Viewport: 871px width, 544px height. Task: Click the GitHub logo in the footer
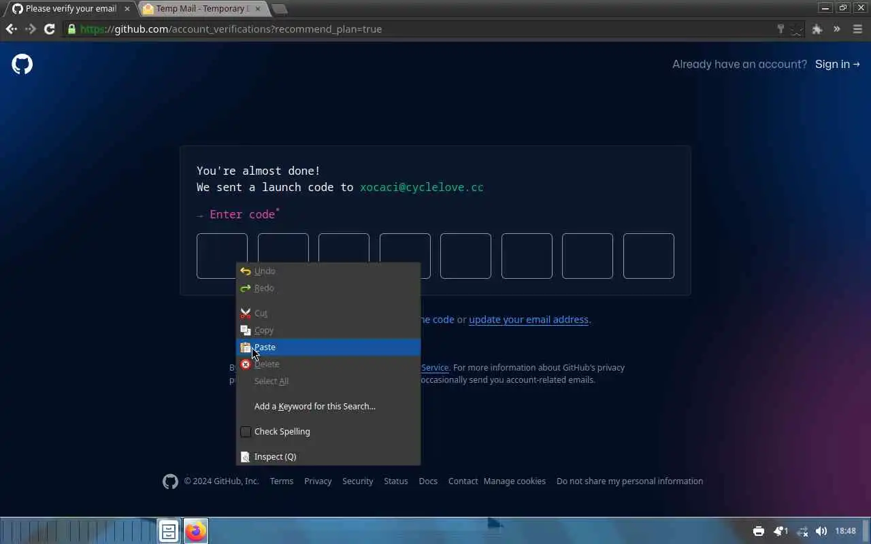coord(170,481)
